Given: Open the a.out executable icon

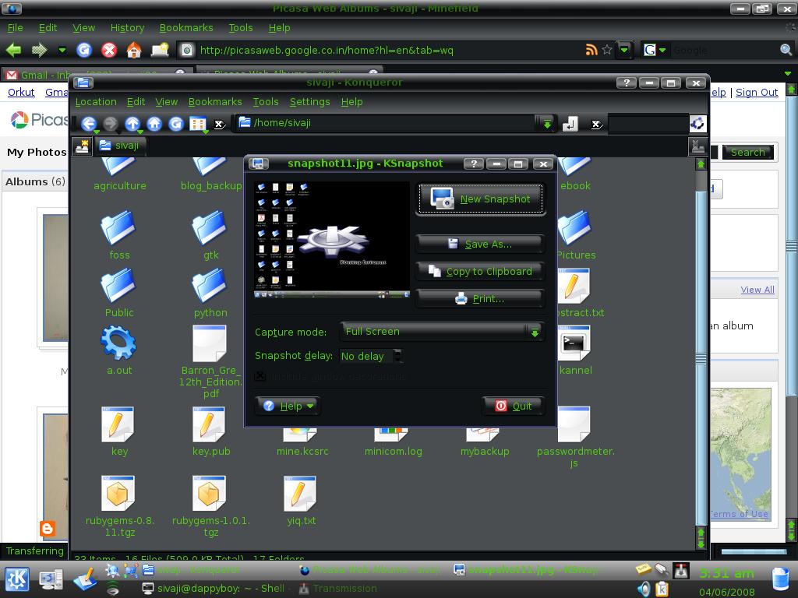Looking at the screenshot, I should (x=119, y=350).
